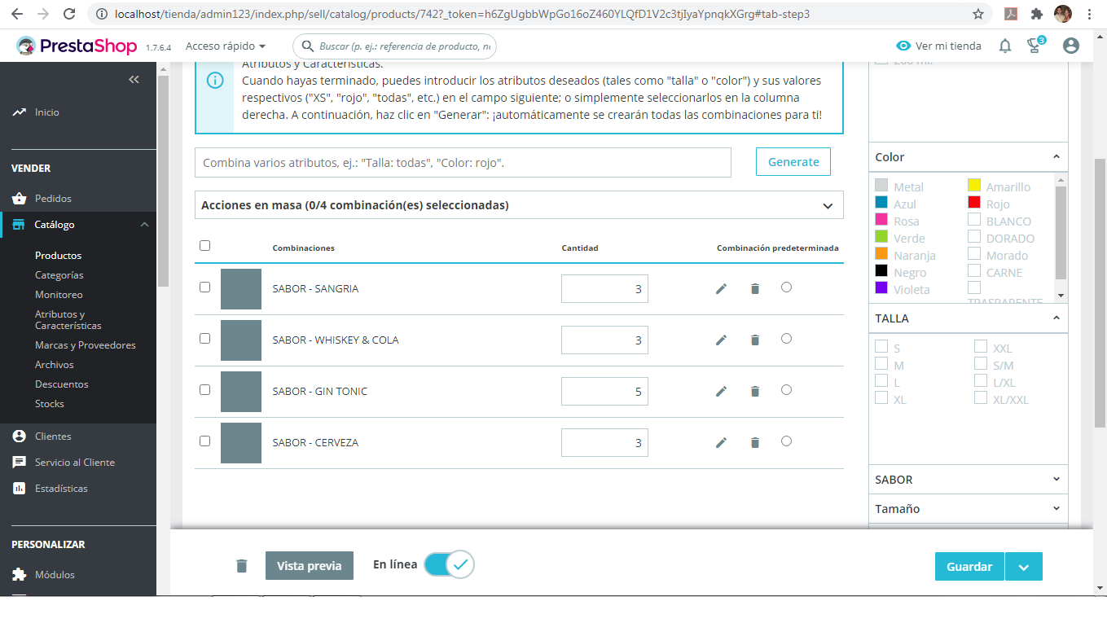
Task: Click the product search box
Action: click(x=394, y=46)
